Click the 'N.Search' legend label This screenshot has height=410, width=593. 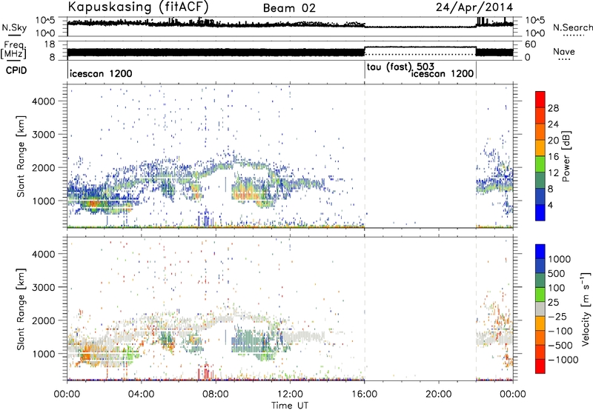pos(573,27)
